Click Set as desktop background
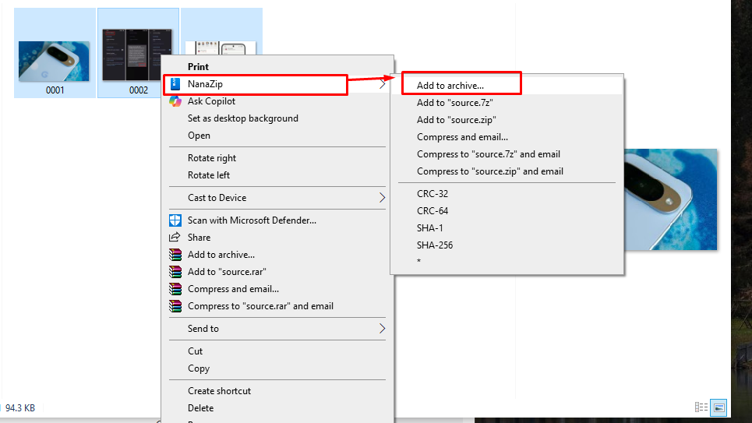 [x=243, y=118]
